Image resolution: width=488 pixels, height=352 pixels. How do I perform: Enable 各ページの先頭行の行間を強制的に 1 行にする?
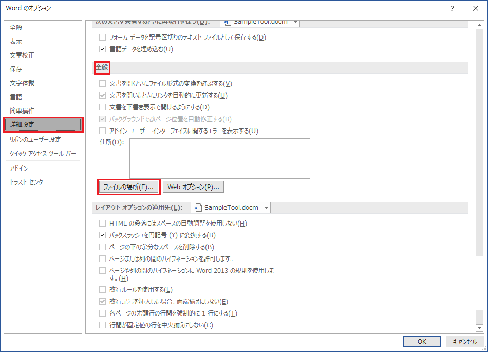102,313
